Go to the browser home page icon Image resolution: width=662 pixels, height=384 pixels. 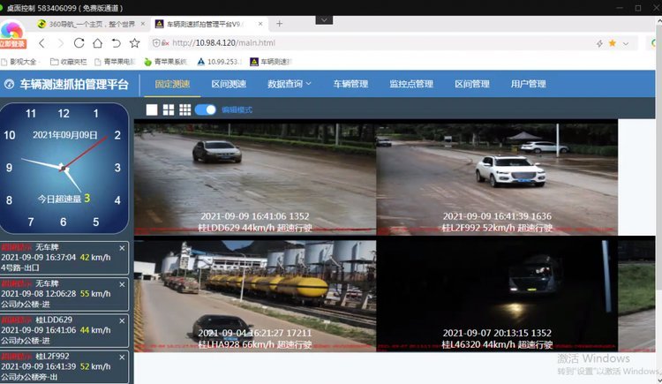[x=97, y=42]
